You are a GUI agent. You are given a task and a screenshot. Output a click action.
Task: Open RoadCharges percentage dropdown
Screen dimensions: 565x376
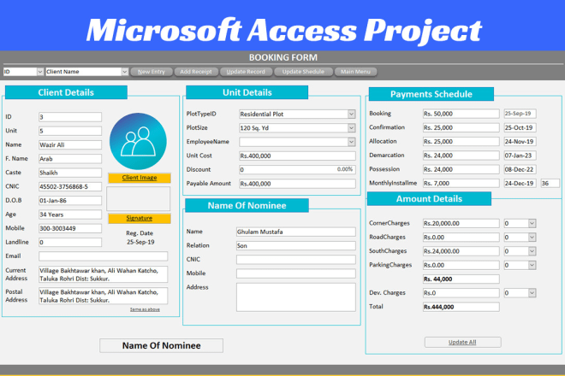click(x=532, y=238)
